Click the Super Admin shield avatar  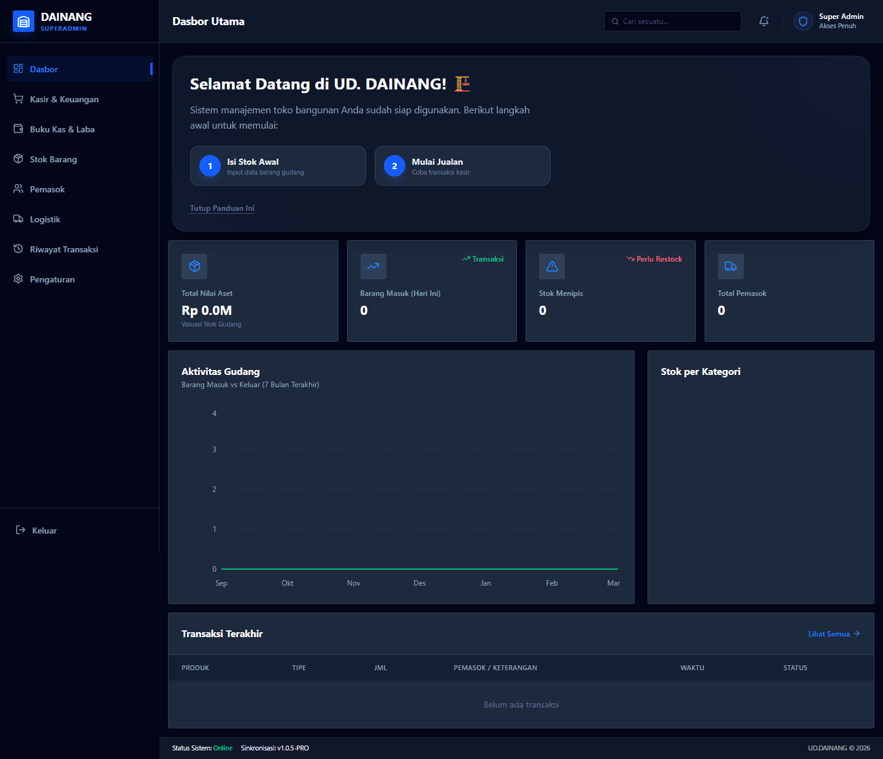tap(803, 21)
